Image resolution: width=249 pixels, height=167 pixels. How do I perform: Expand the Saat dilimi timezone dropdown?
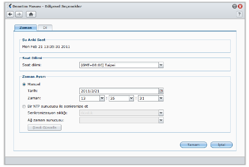pyautogui.click(x=161, y=65)
